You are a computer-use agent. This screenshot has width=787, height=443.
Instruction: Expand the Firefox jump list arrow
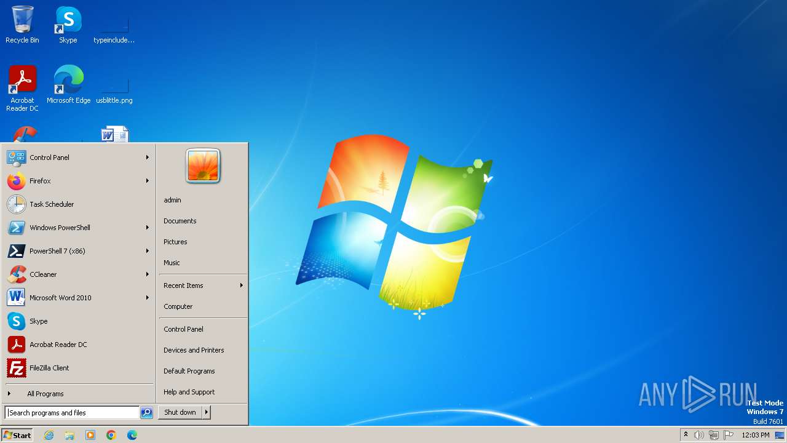(148, 181)
